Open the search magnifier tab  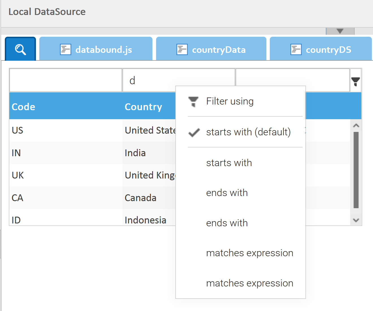tap(20, 49)
